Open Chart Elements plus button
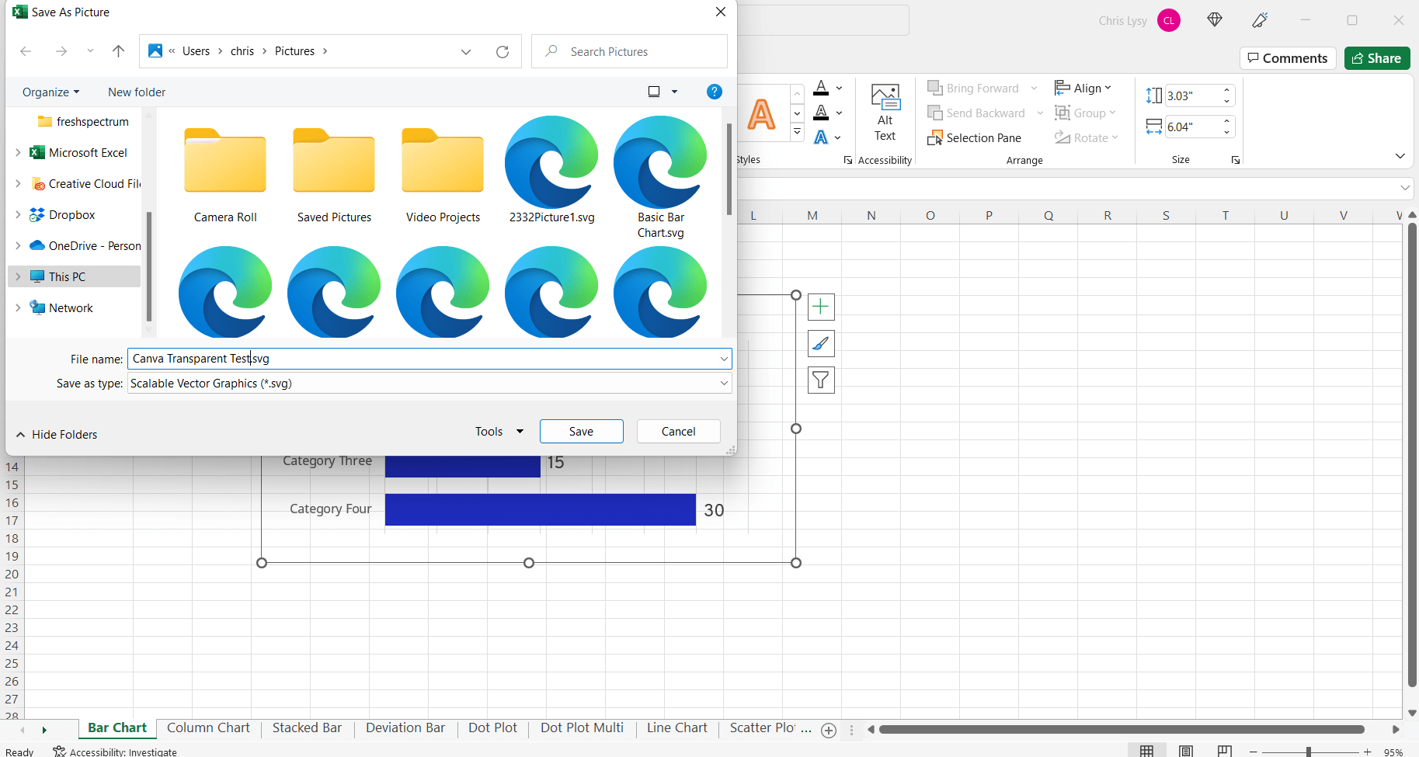 click(x=821, y=307)
